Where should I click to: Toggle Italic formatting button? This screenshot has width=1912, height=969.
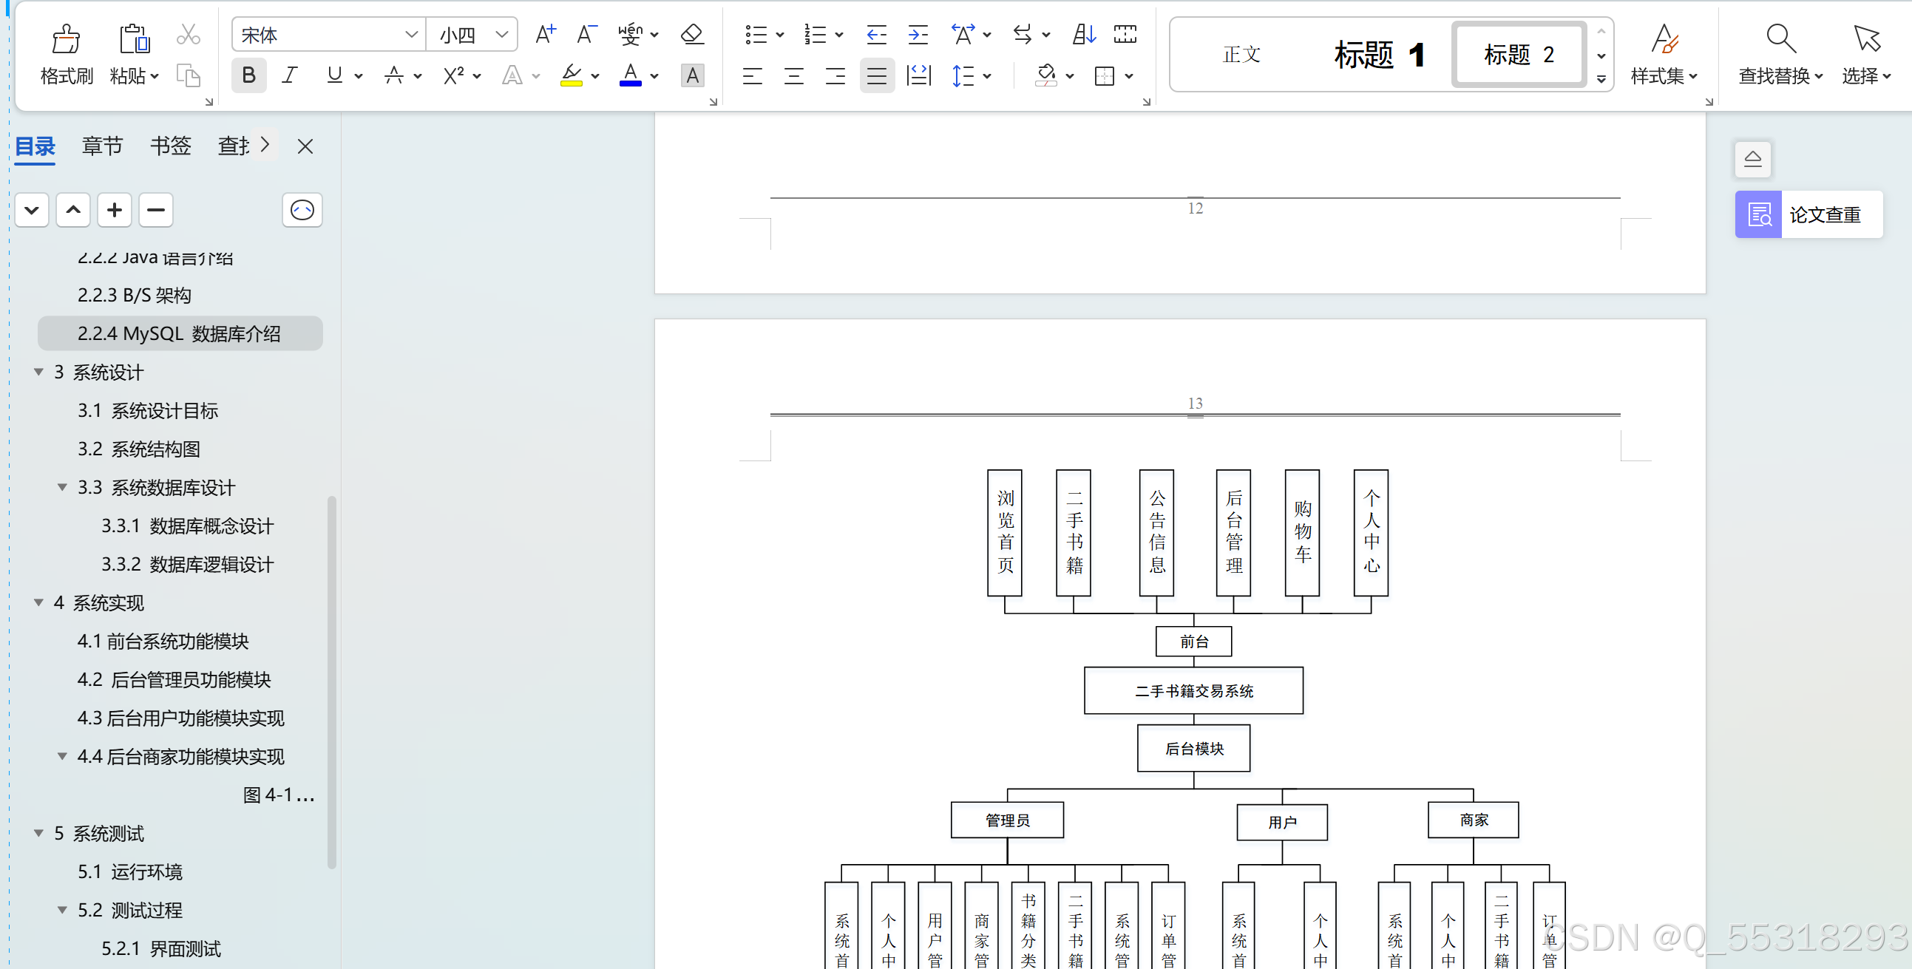(288, 77)
